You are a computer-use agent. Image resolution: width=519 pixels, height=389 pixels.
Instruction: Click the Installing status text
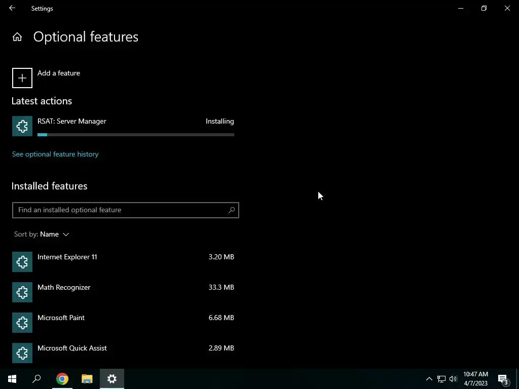pyautogui.click(x=220, y=122)
